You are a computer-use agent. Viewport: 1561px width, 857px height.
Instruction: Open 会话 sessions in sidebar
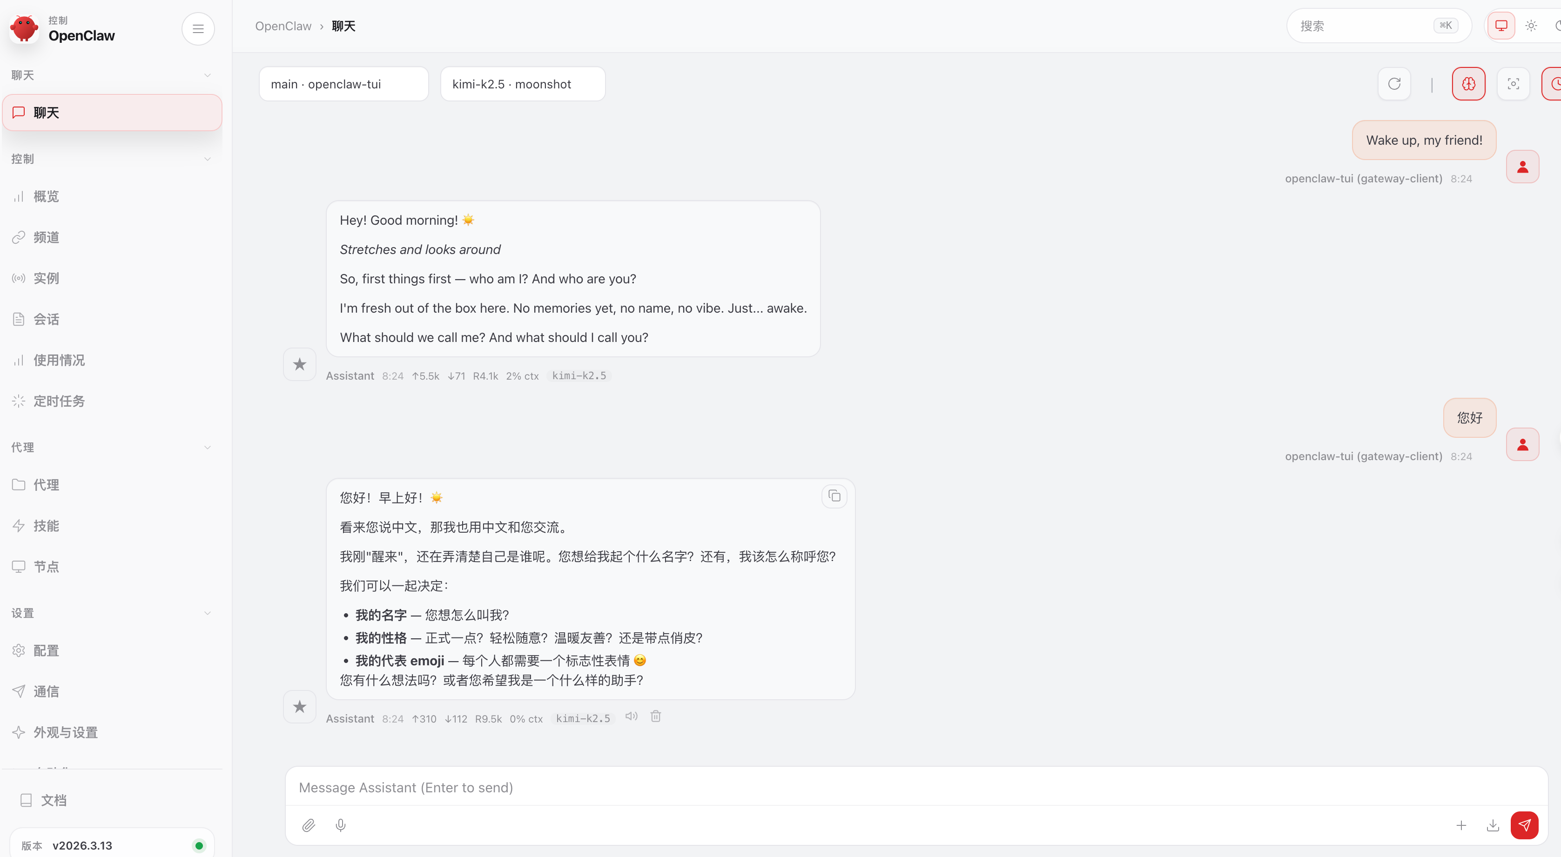112,319
